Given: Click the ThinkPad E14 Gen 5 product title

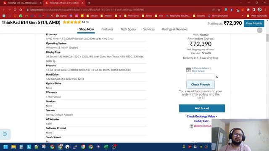Looking at the screenshot, I should click(31, 22).
